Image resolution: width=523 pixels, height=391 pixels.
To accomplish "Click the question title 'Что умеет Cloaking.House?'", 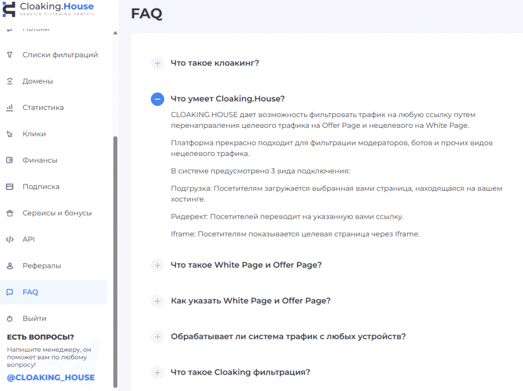I will [x=228, y=99].
